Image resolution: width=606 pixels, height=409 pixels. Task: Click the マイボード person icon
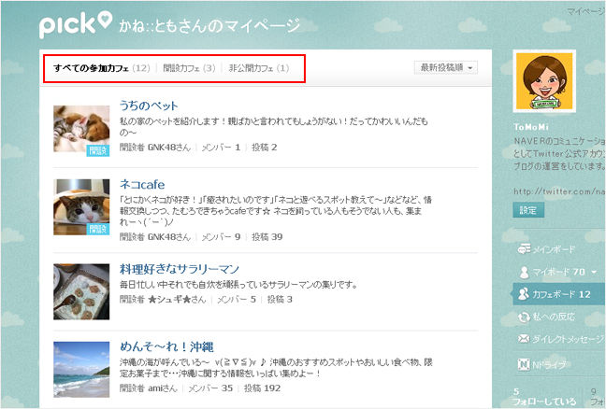click(x=524, y=273)
